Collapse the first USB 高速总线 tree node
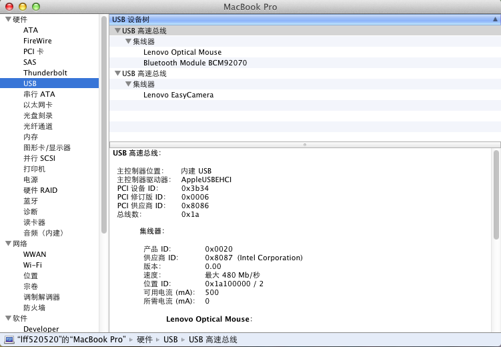The width and height of the screenshot is (501, 347). point(117,31)
